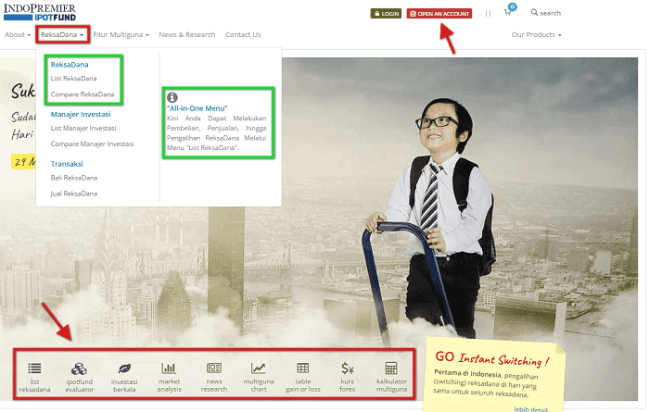Open the Our Products dropdown

536,35
